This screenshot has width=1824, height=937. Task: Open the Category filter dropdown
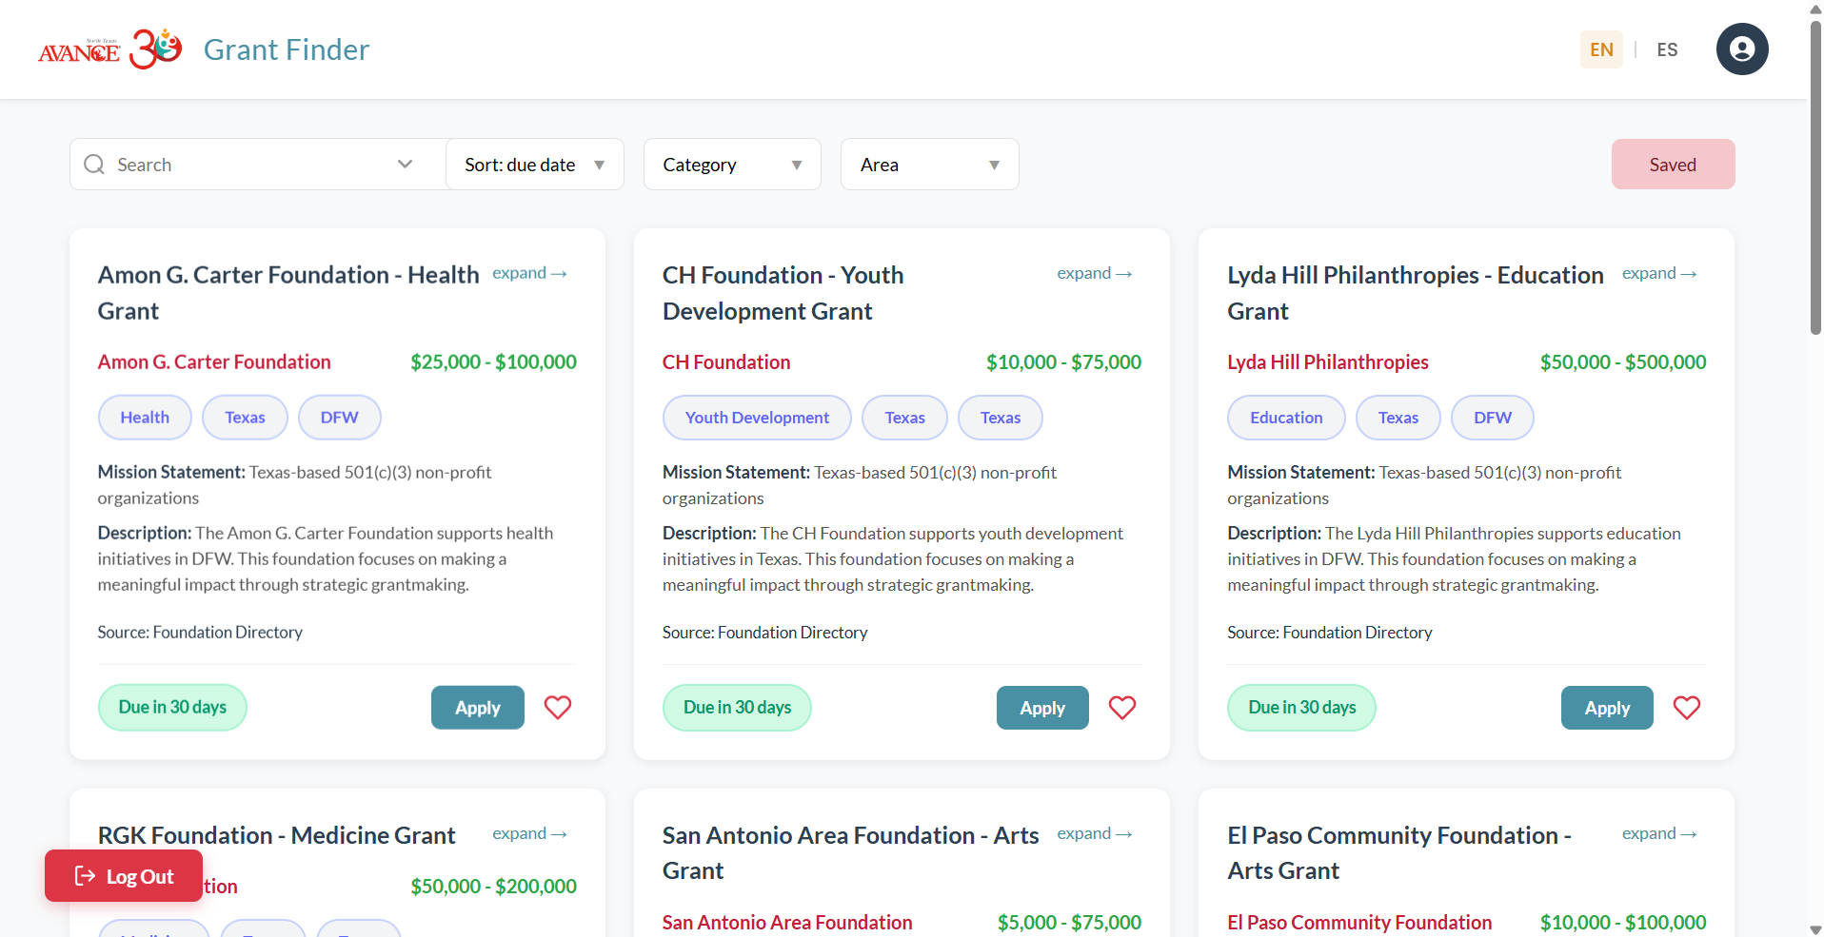731,164
